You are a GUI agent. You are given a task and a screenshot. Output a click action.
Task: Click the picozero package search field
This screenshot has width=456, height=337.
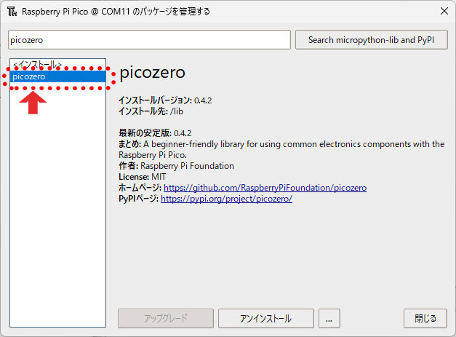tap(149, 40)
